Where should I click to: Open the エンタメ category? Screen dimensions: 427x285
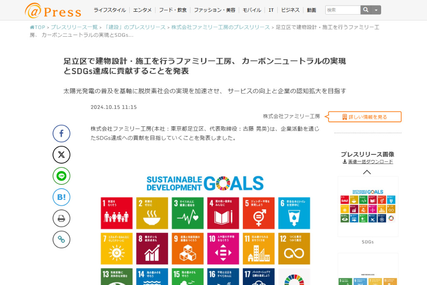(142, 10)
